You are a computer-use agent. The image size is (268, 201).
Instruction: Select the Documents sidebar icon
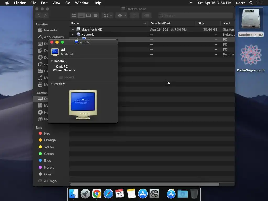coord(40,51)
